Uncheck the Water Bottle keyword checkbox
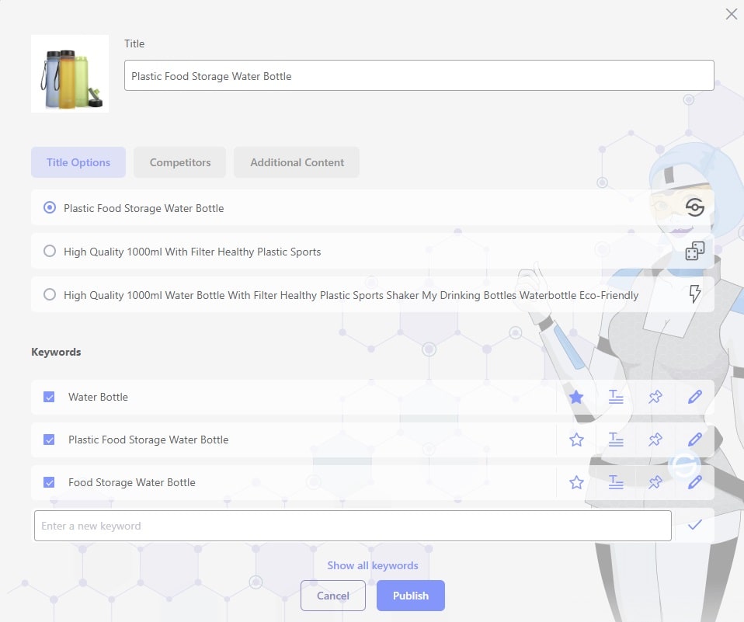744x622 pixels. tap(49, 397)
